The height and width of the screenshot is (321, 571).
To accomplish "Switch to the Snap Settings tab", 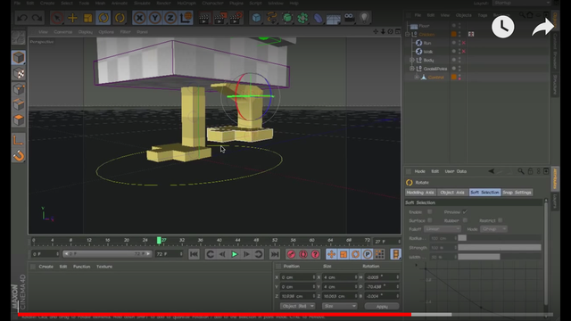I will pos(517,193).
